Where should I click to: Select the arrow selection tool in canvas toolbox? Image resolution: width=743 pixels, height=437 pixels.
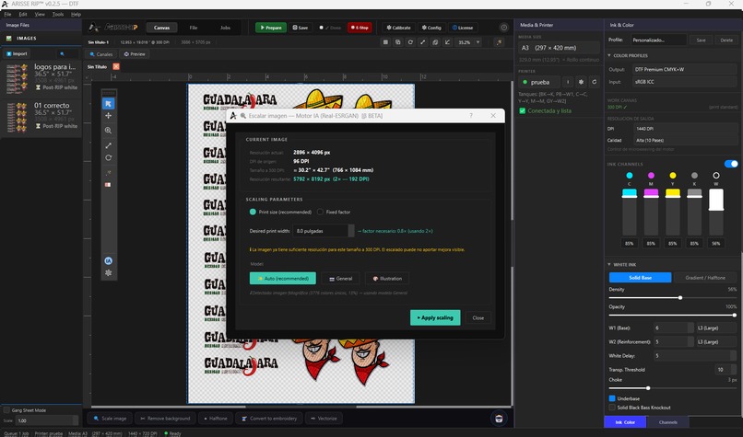coord(108,104)
